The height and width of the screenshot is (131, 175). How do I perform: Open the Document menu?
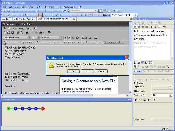(x=49, y=7)
